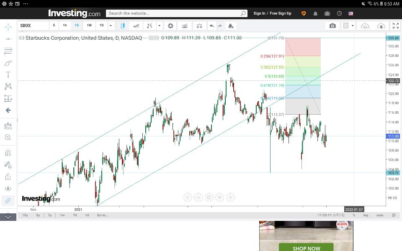Switch to the 5 minute interval
The image size is (402, 251).
pyautogui.click(x=54, y=26)
